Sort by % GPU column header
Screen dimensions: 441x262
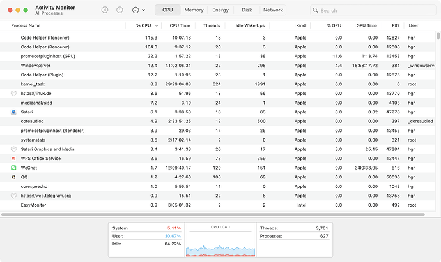(334, 25)
